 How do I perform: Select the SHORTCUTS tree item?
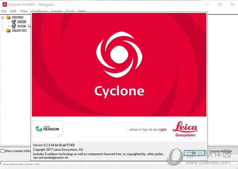coord(19,31)
